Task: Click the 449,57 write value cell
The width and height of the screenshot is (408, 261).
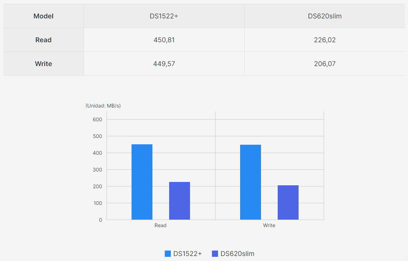Action: [x=164, y=64]
